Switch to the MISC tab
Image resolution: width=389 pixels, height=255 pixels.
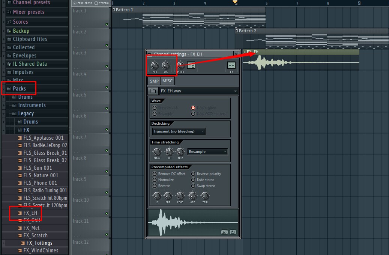[167, 81]
